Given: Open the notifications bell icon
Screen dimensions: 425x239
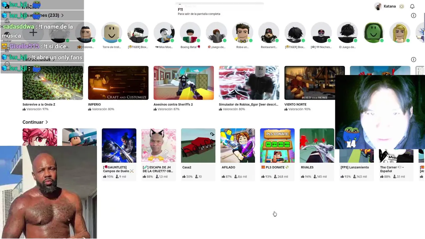Looking at the screenshot, I should [412, 6].
